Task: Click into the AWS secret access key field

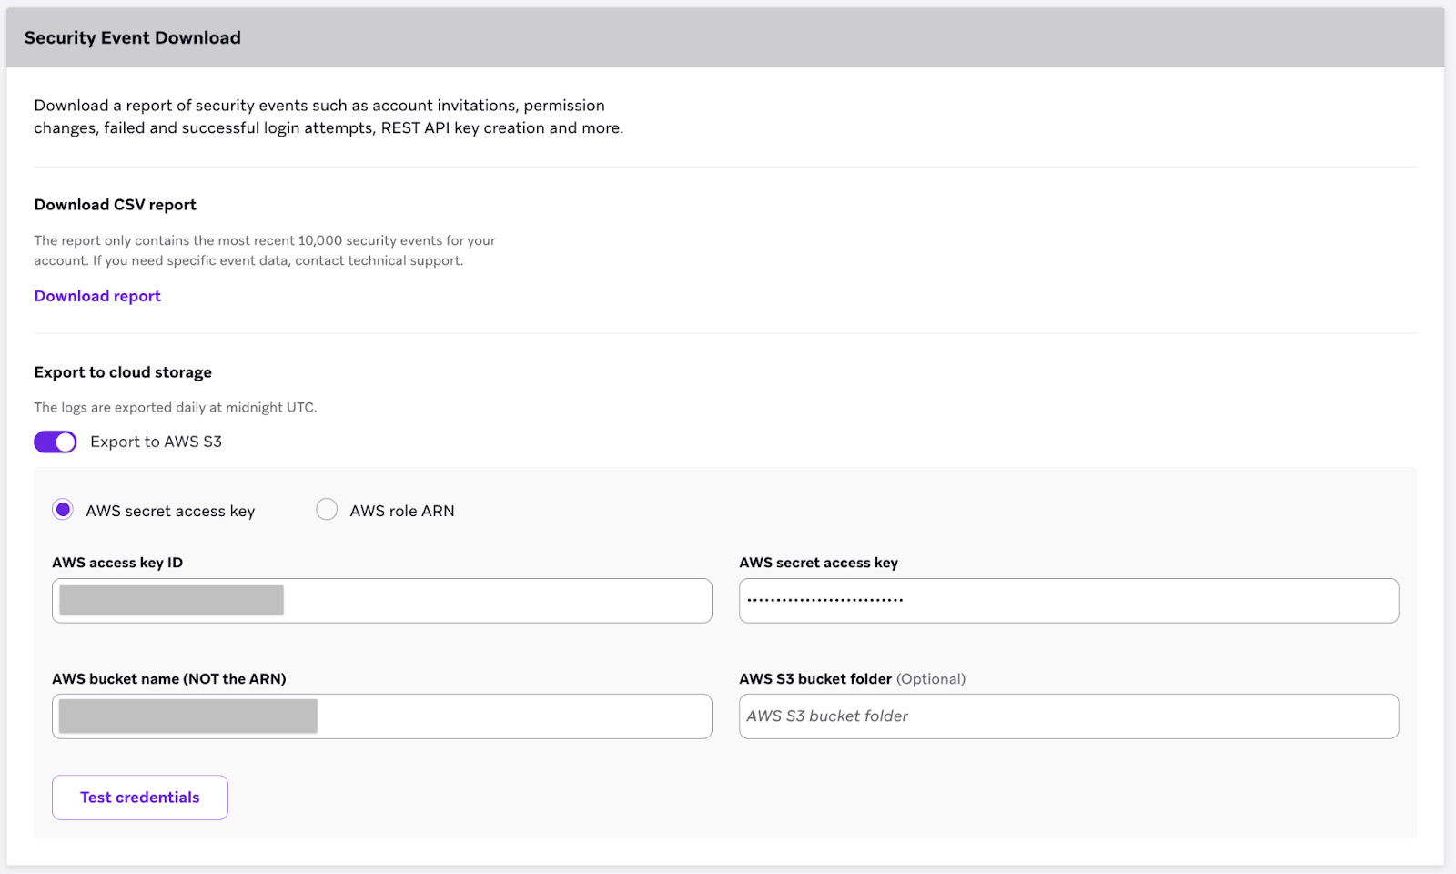Action: click(1069, 601)
